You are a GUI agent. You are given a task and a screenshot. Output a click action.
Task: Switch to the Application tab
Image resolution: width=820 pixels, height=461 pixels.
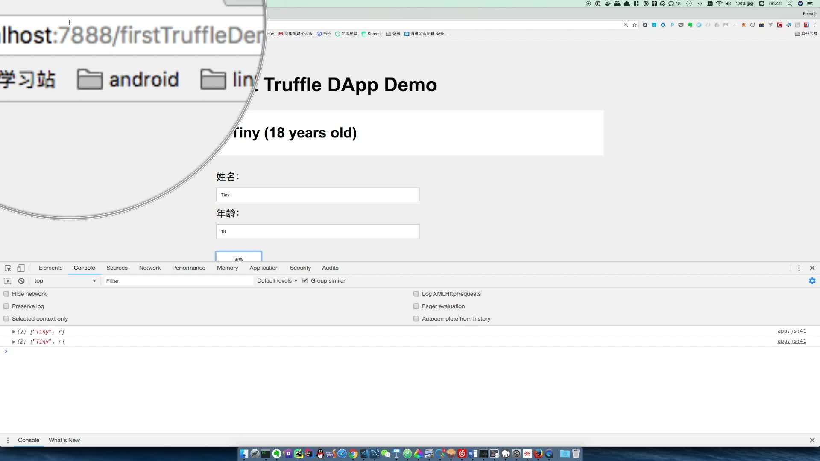point(264,268)
